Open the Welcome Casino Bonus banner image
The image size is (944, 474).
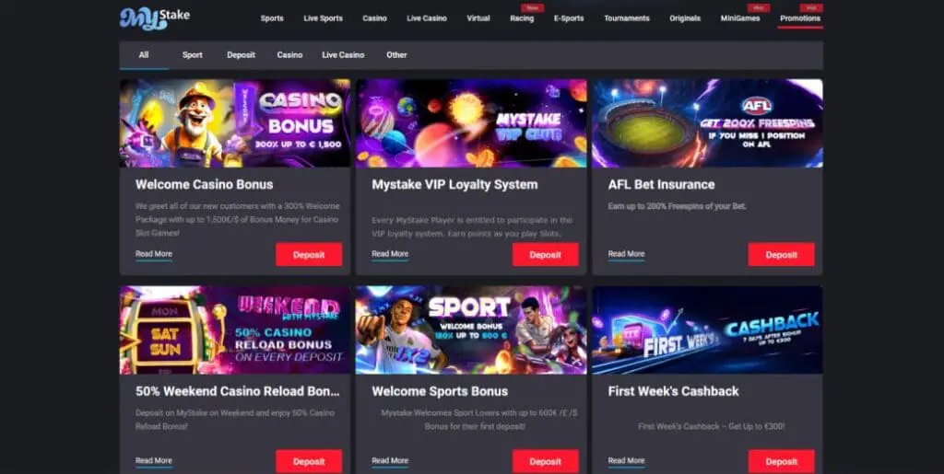pyautogui.click(x=235, y=123)
